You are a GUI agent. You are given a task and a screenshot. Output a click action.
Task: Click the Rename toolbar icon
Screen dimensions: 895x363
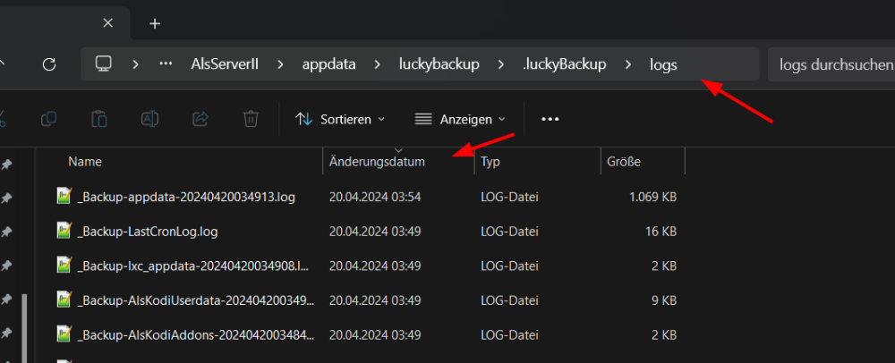point(149,119)
